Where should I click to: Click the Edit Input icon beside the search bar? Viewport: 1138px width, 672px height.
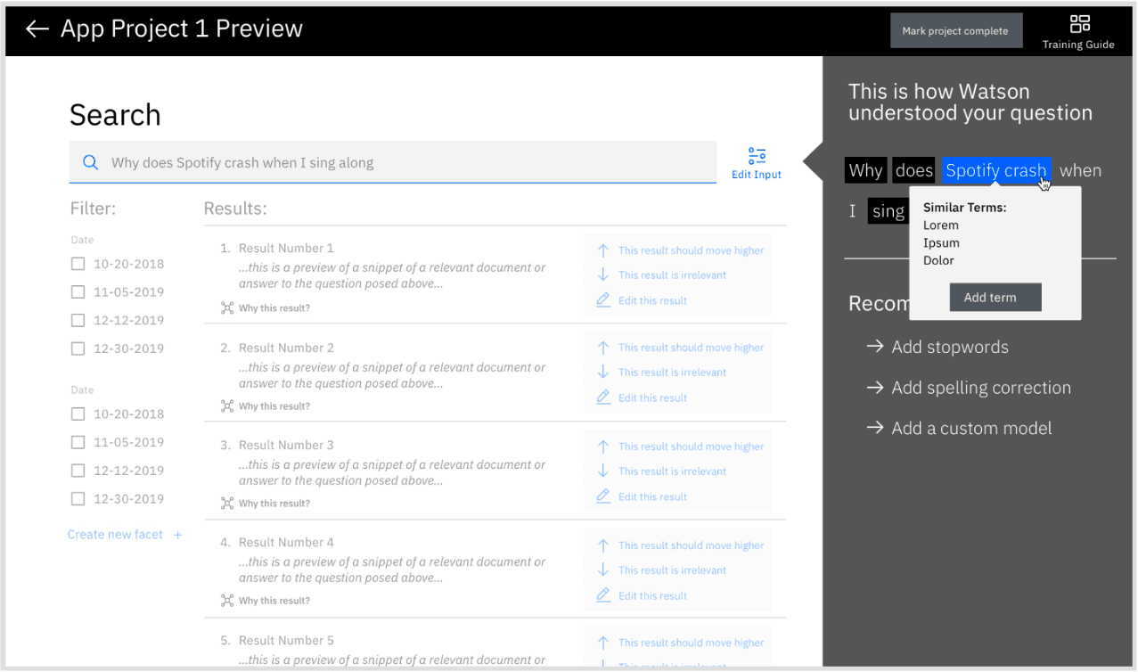[x=756, y=160]
